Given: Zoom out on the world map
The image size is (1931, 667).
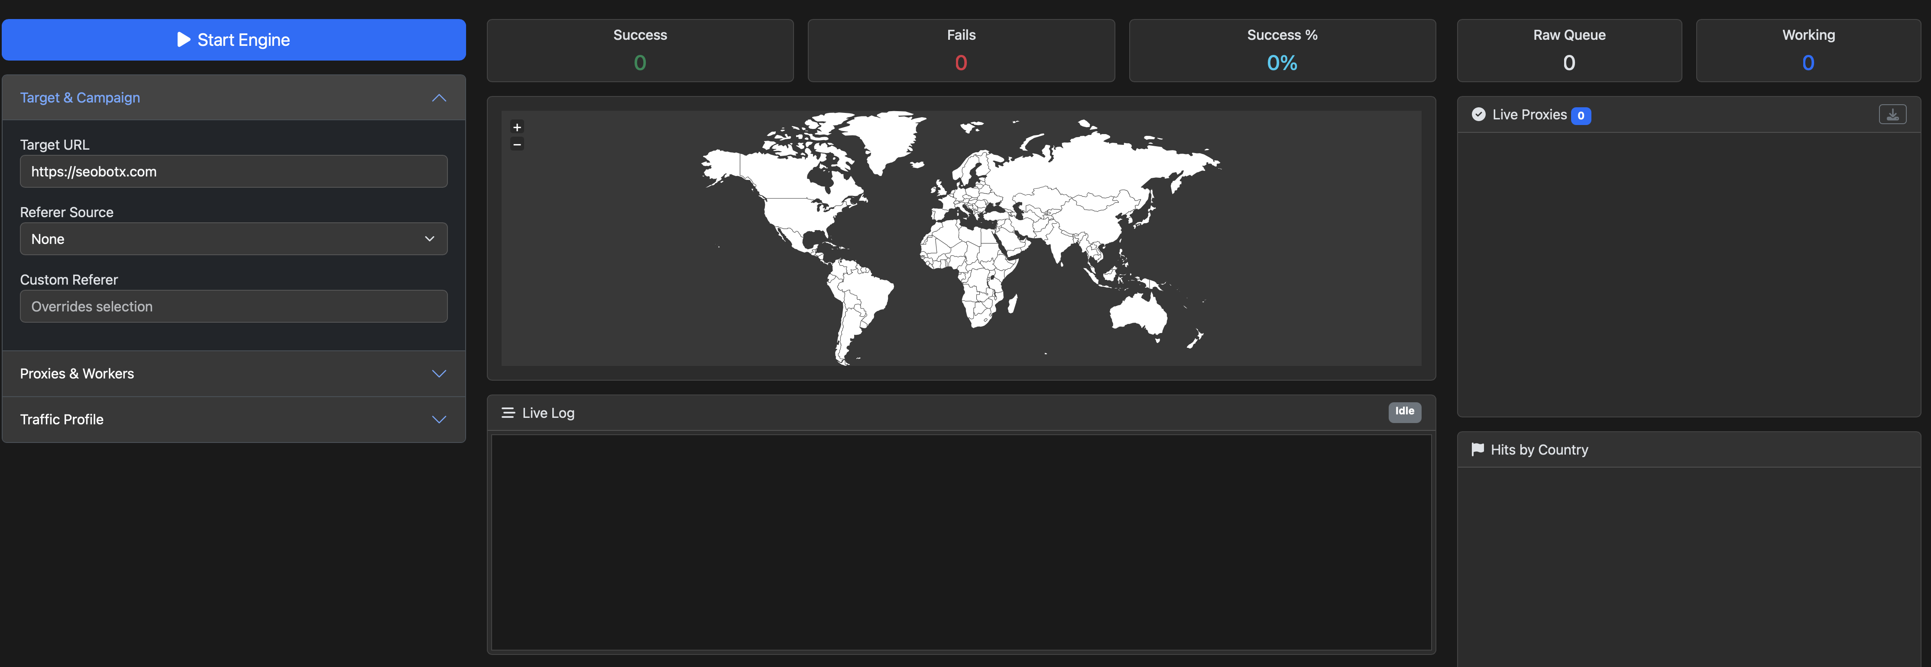Looking at the screenshot, I should [x=516, y=144].
